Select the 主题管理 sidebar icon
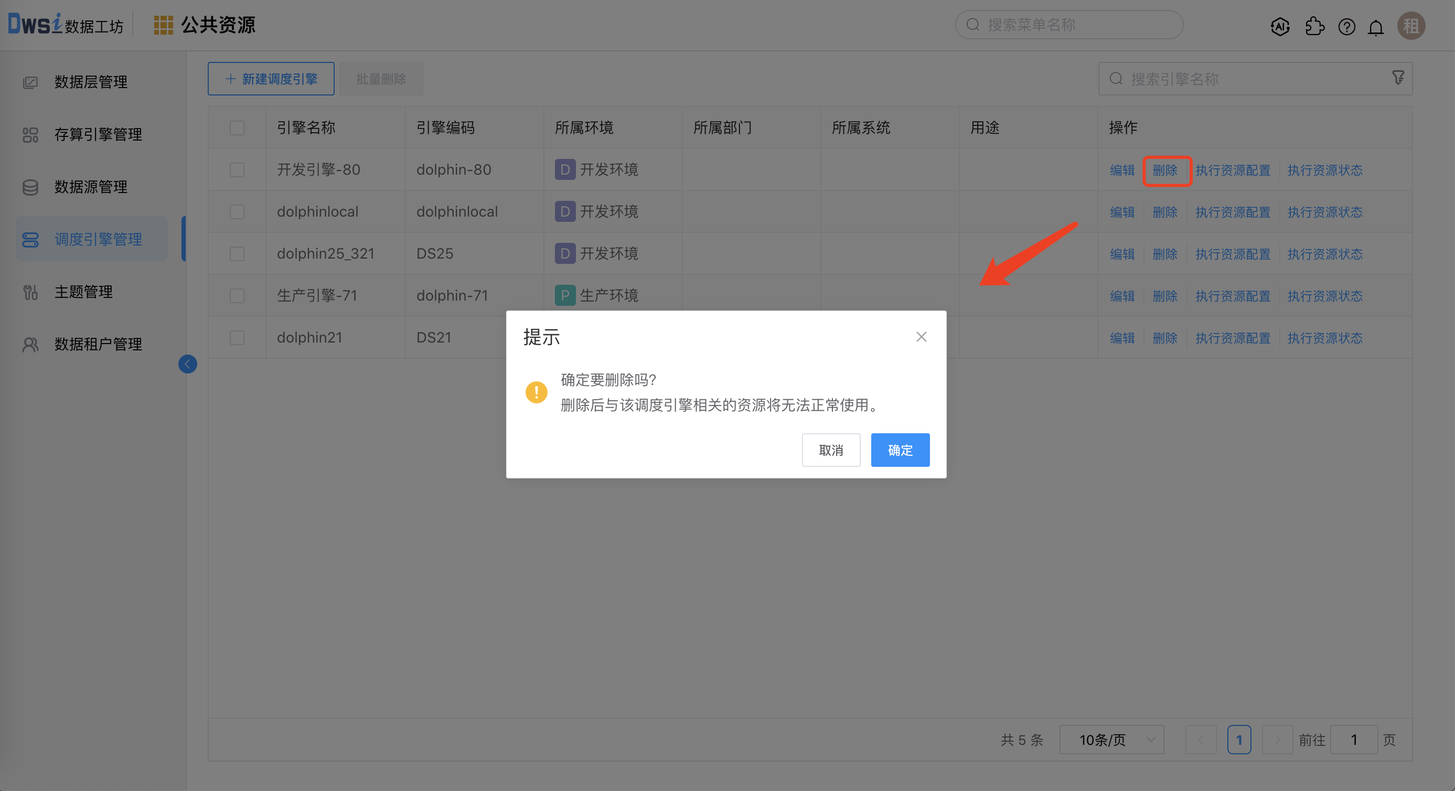The height and width of the screenshot is (791, 1455). (30, 292)
